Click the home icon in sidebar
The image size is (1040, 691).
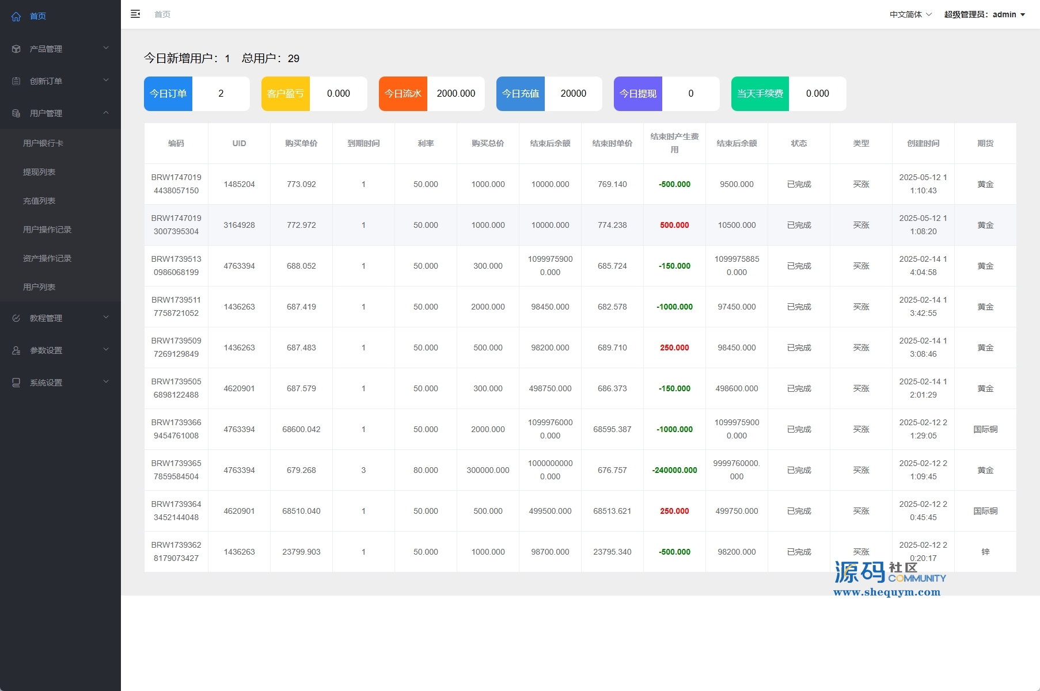coord(16,17)
